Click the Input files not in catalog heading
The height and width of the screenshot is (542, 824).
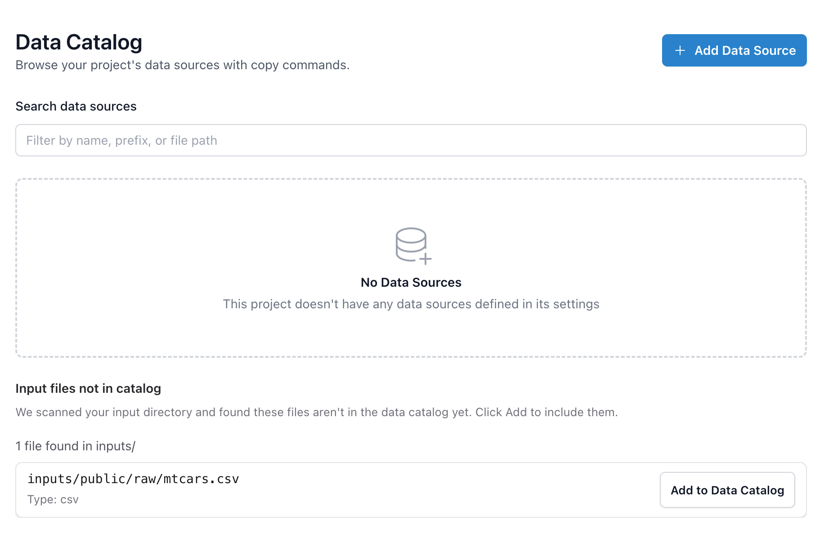click(88, 388)
